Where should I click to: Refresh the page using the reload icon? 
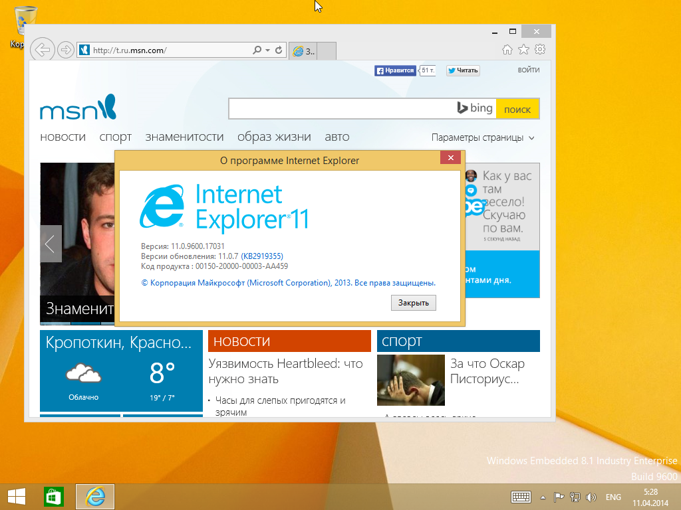278,50
